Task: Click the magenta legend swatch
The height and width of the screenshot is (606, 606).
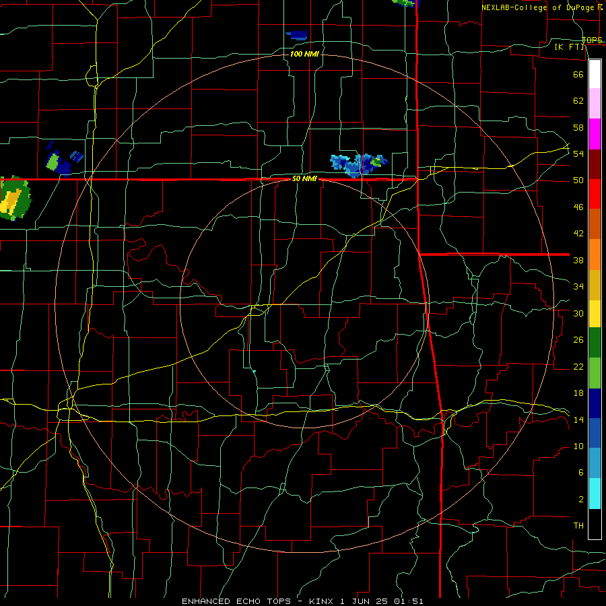Action: [x=595, y=134]
